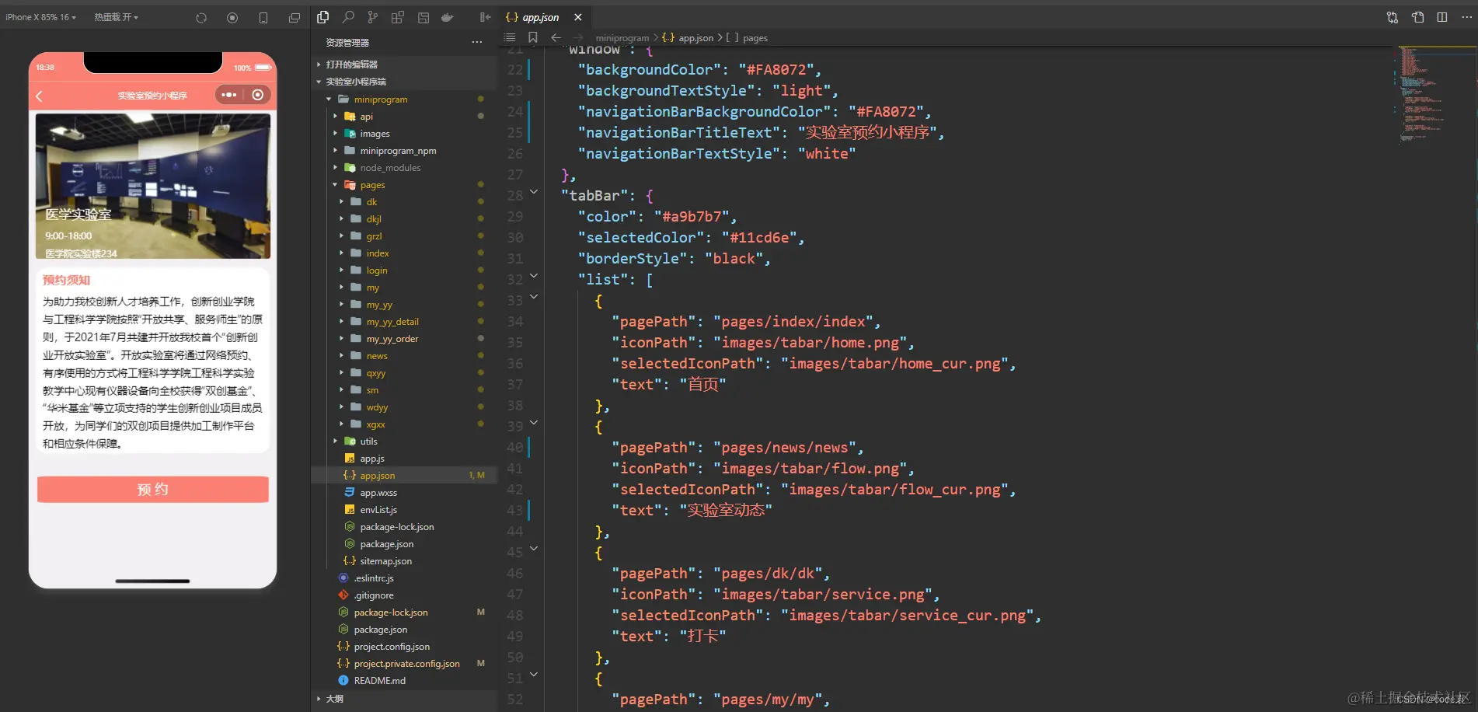The image size is (1478, 712).
Task: Click the compare changes icon at top right
Action: coord(1393,17)
